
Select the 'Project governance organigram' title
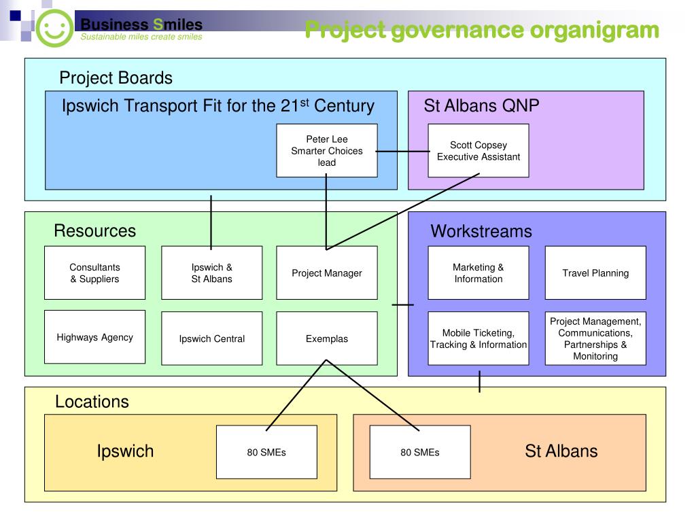coord(482,31)
